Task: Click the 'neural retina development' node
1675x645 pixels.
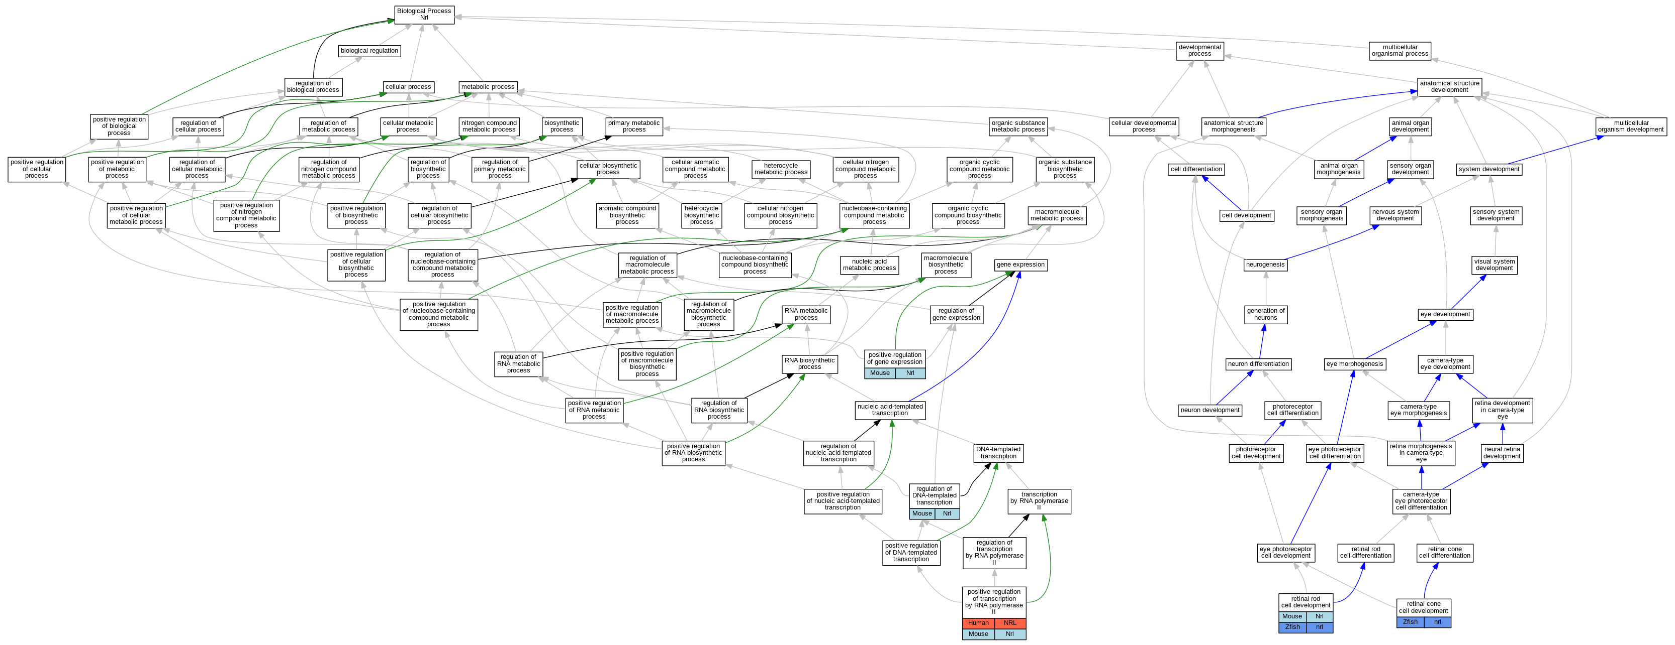Action: click(x=1502, y=453)
